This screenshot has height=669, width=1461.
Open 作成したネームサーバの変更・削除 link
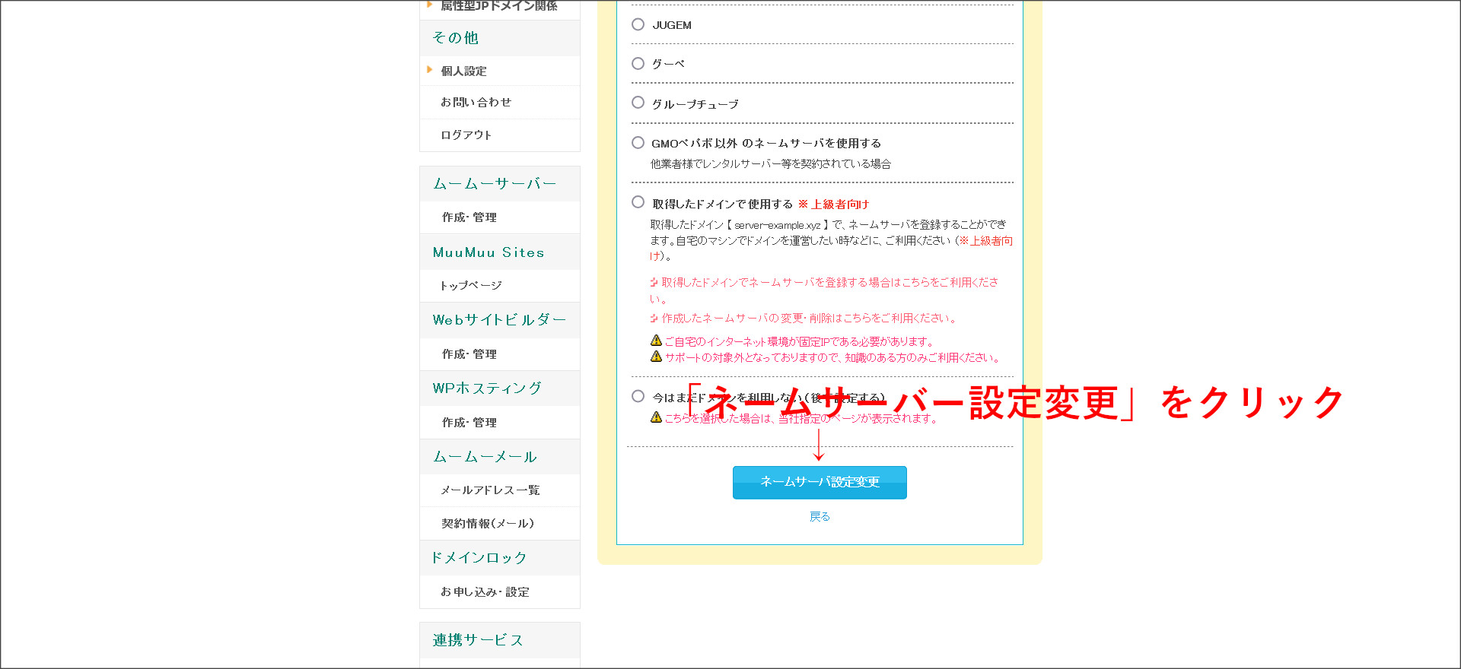(810, 318)
